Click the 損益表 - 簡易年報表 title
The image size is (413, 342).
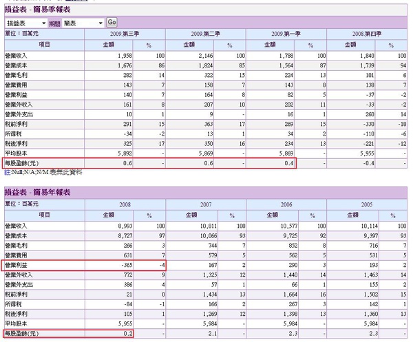tap(37, 193)
